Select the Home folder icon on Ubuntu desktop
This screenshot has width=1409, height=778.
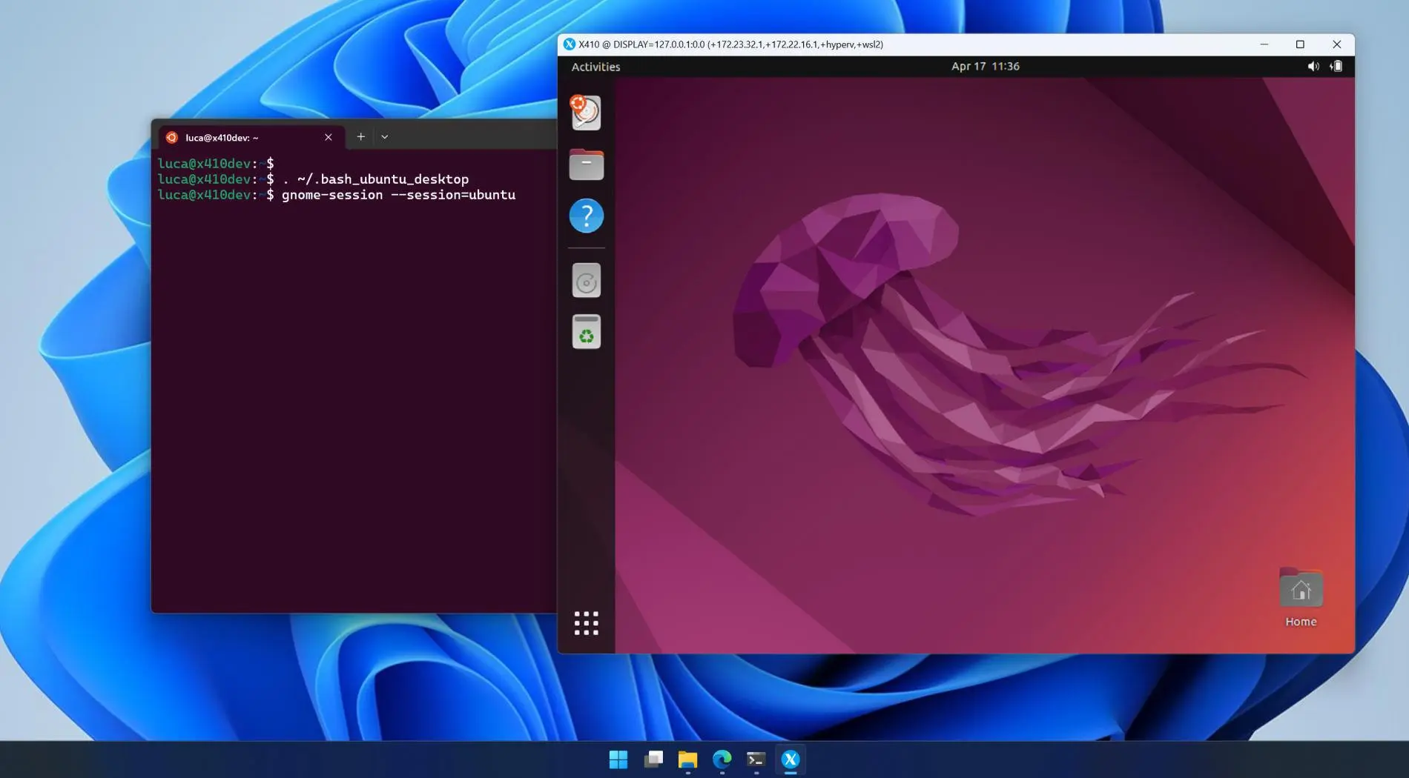point(1301,589)
